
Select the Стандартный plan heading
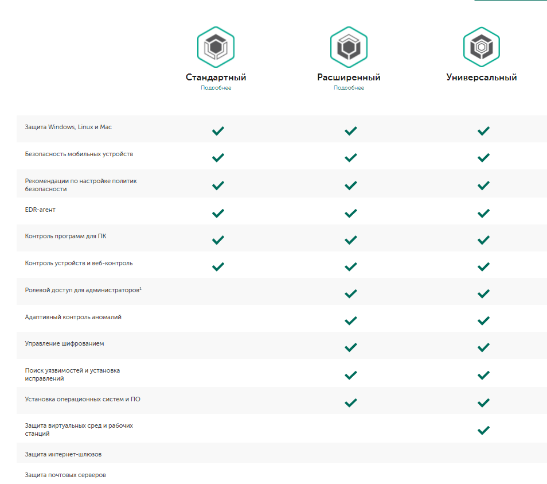tap(216, 77)
